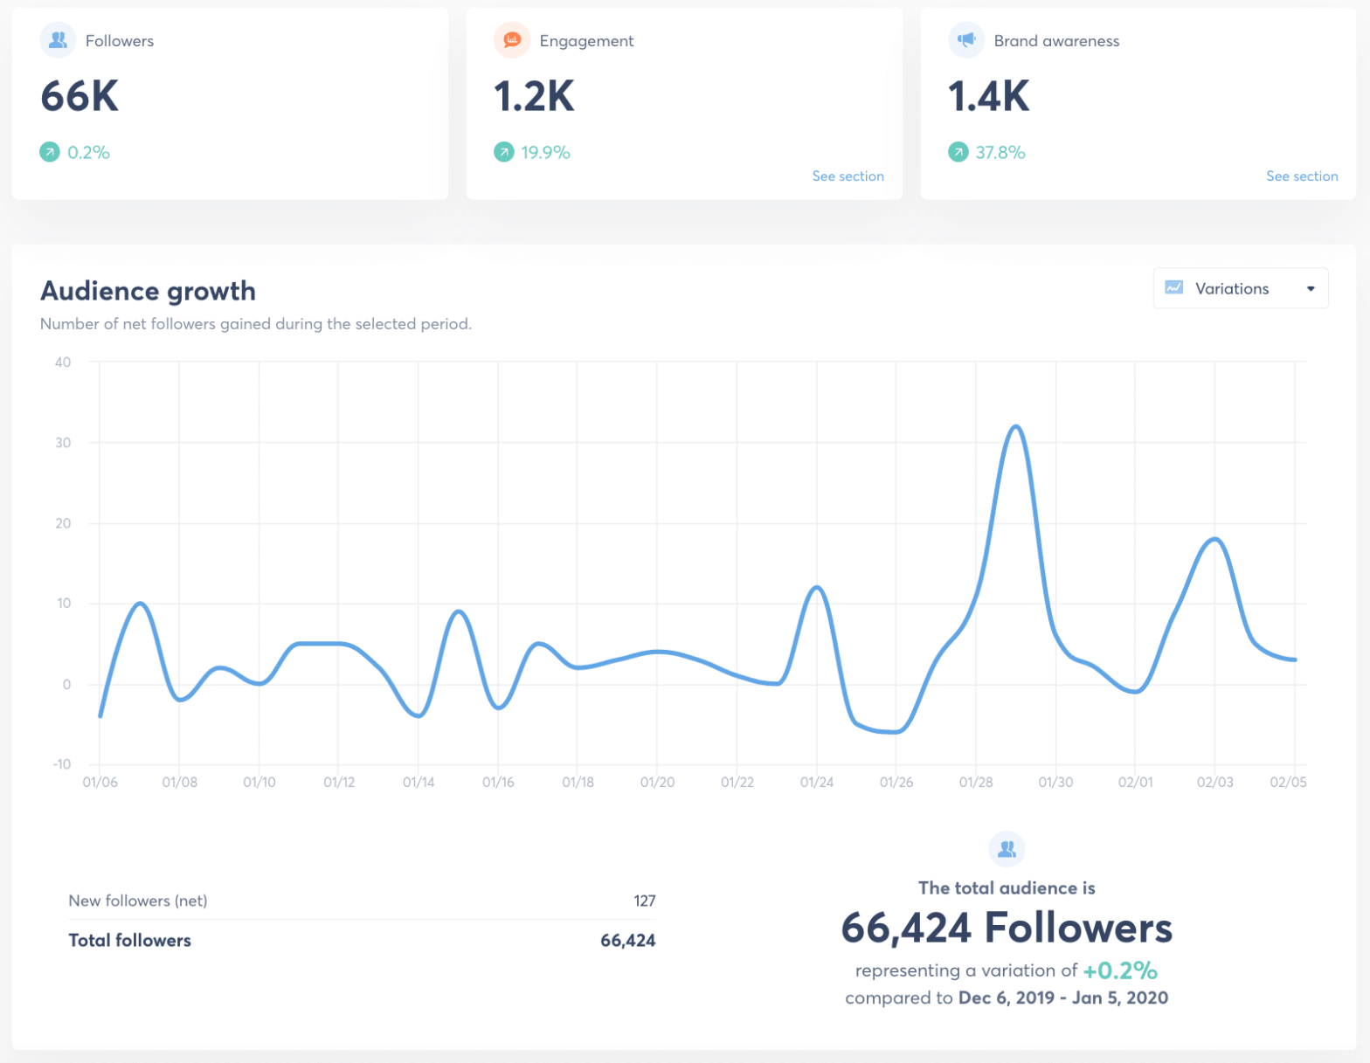Screen dimensions: 1370x1063
Task: Open See section link in the Engagement card
Action: pos(848,176)
